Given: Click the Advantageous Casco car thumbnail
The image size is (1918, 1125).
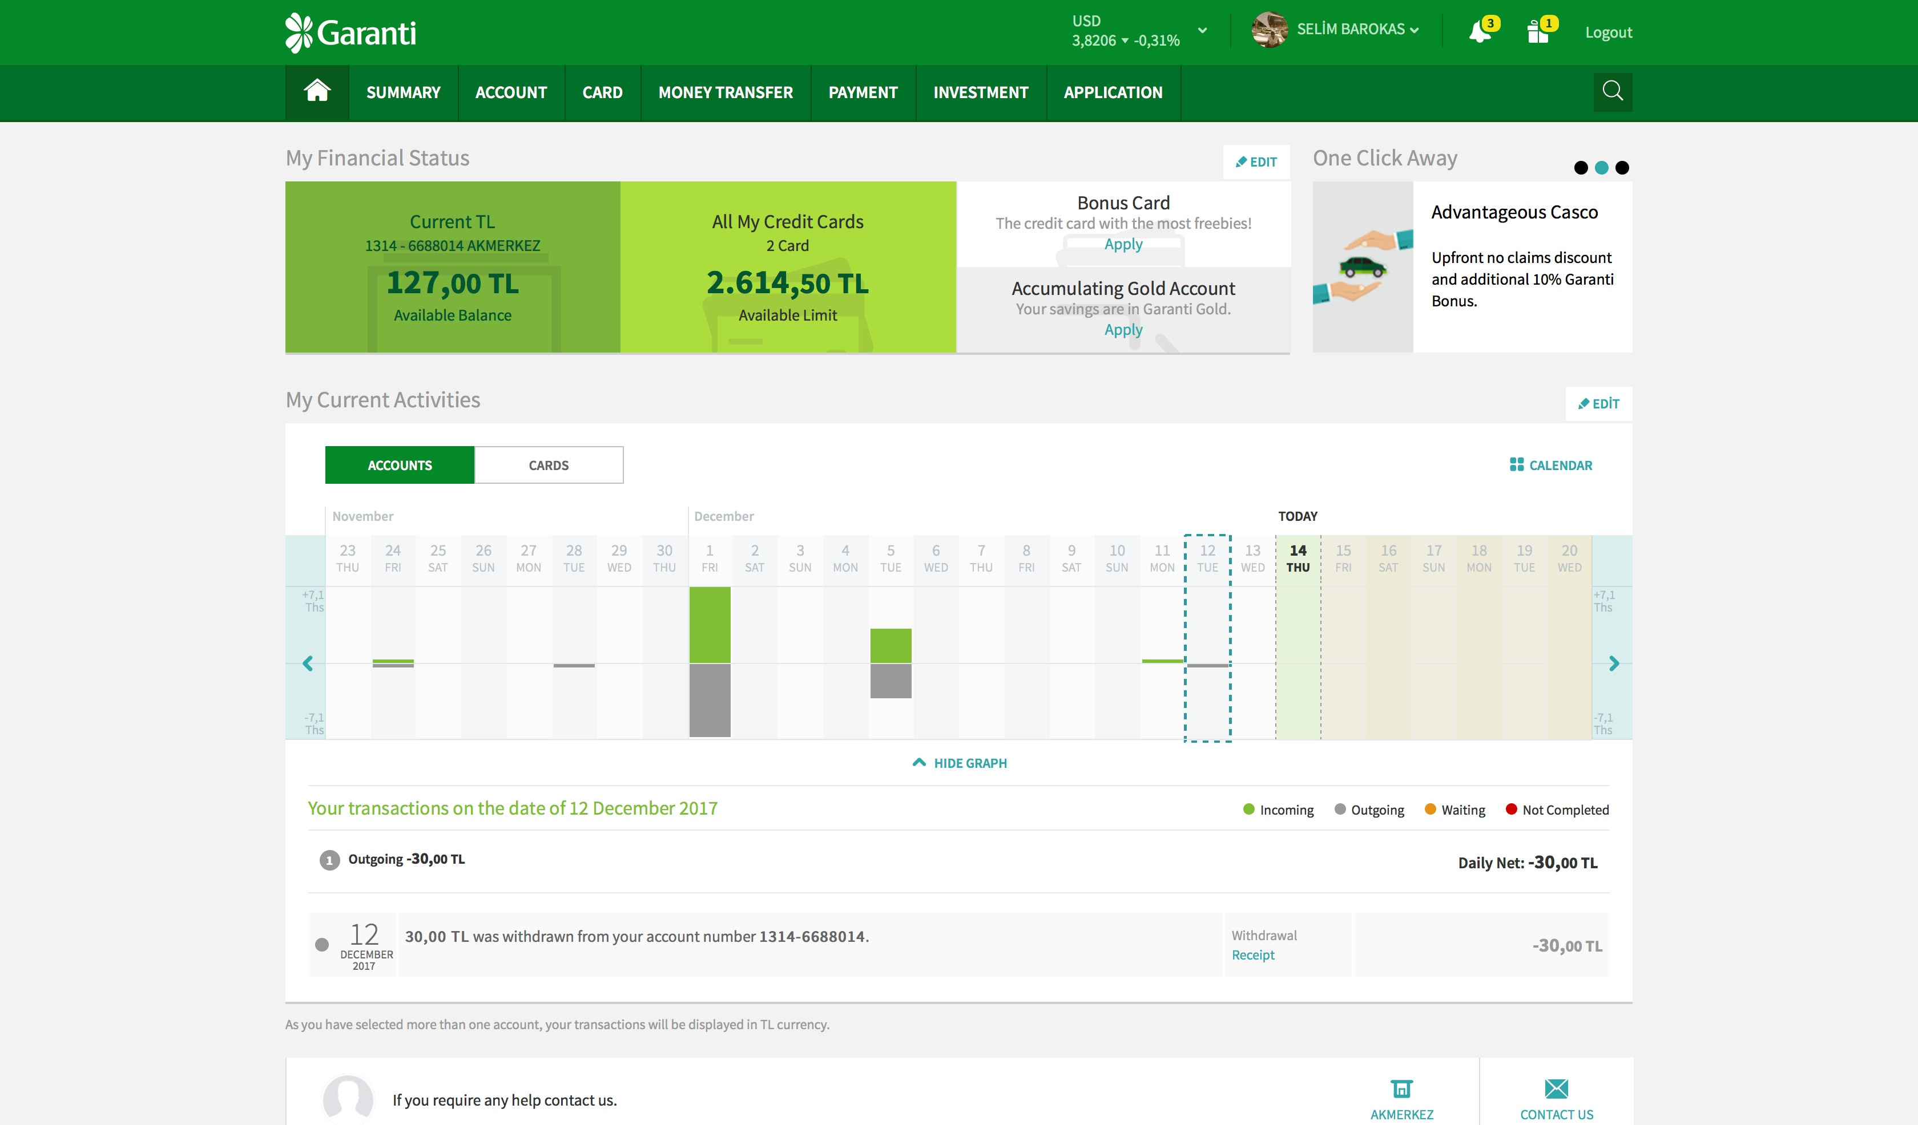Looking at the screenshot, I should coord(1363,267).
